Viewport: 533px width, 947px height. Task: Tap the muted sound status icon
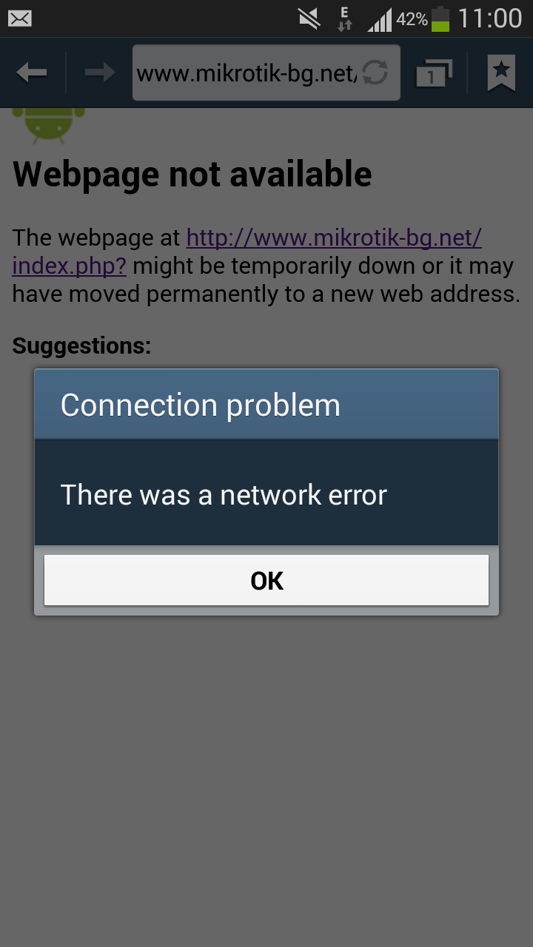pos(309,19)
